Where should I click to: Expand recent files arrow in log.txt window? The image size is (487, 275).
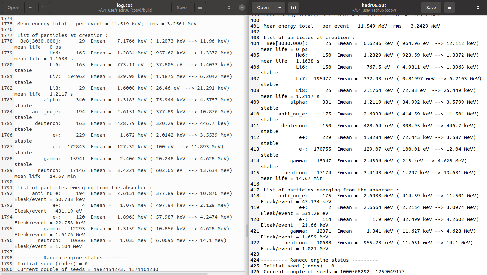[30, 8]
